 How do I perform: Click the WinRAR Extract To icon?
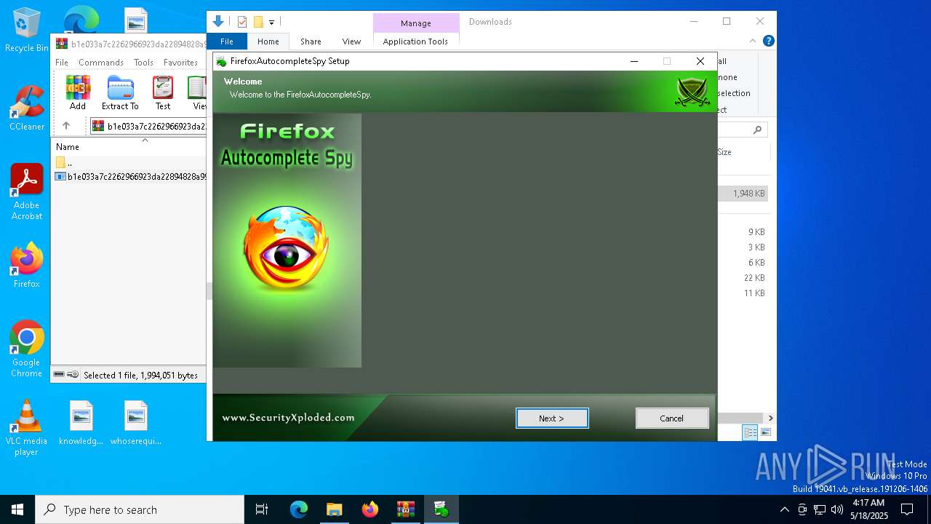pos(120,92)
